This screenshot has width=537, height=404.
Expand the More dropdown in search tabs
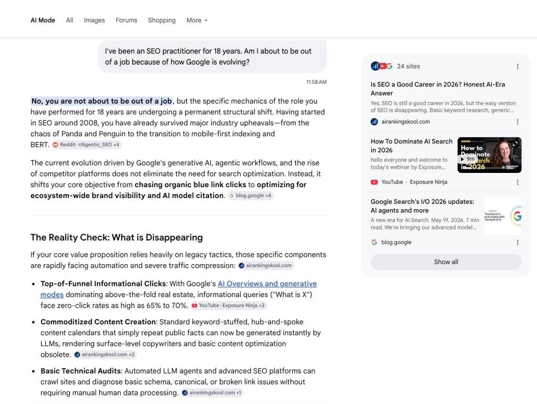pyautogui.click(x=197, y=20)
